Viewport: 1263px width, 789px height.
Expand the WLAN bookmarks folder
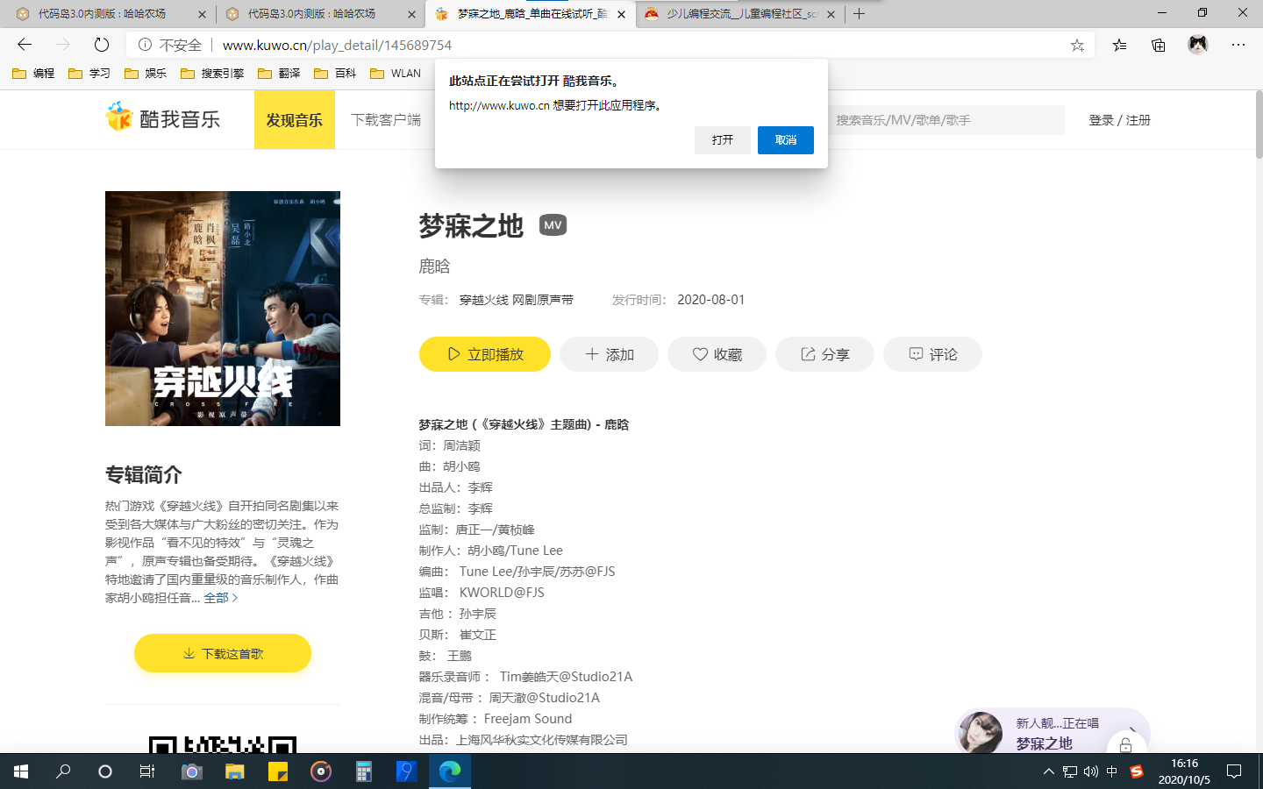pos(396,74)
